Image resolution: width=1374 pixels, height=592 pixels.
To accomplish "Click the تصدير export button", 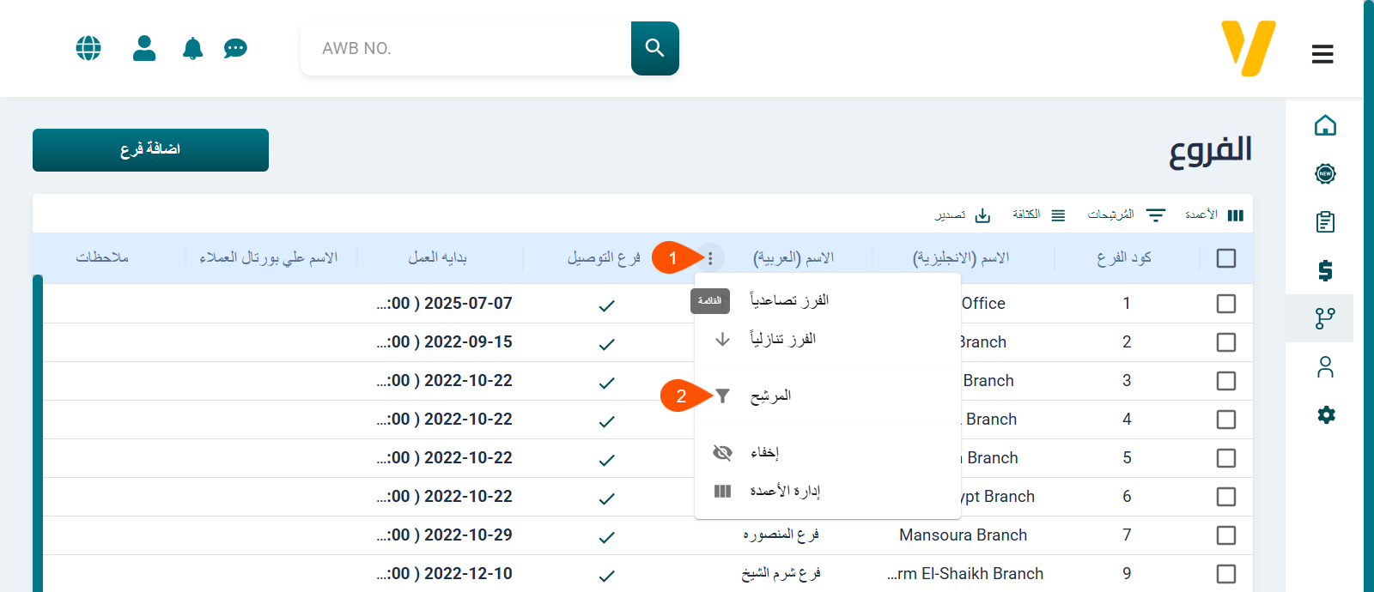I will point(963,215).
